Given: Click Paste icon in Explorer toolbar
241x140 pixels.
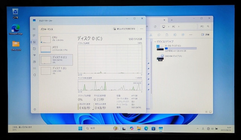Looking at the screenshot, I should pos(167,35).
